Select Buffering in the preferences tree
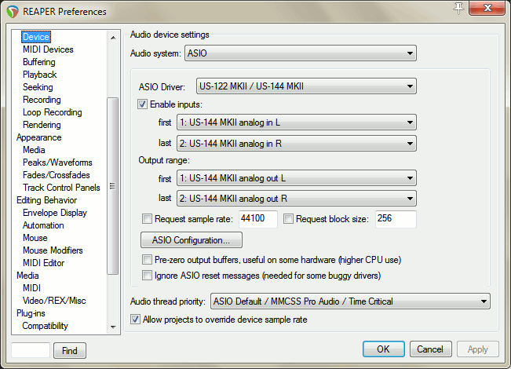The image size is (511, 369). click(x=39, y=62)
